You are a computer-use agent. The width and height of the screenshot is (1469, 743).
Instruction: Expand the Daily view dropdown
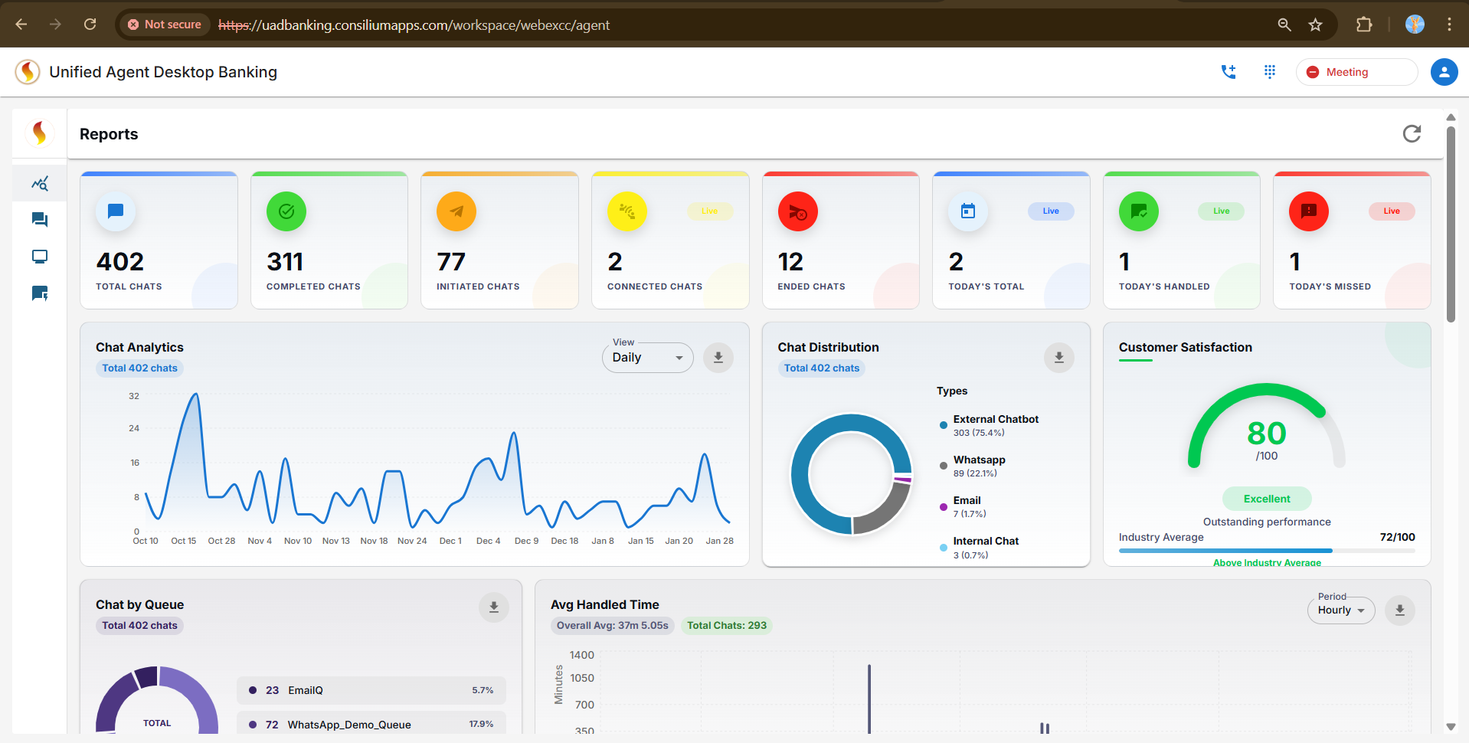point(647,358)
